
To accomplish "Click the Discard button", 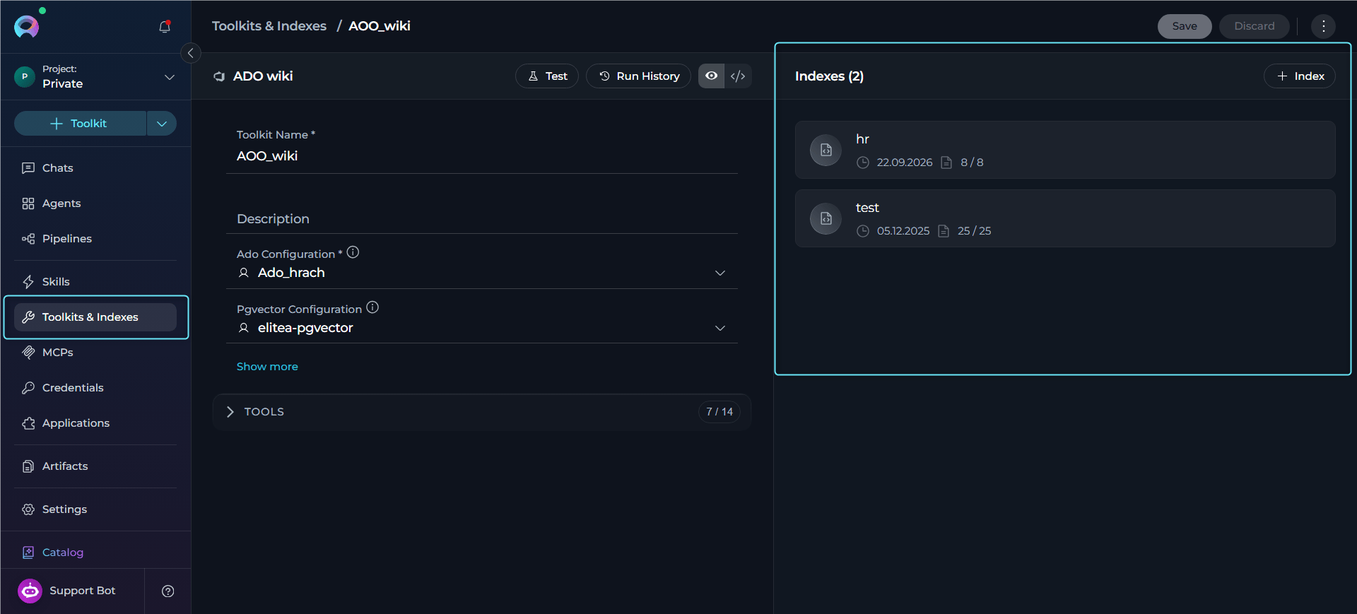I will pyautogui.click(x=1255, y=26).
